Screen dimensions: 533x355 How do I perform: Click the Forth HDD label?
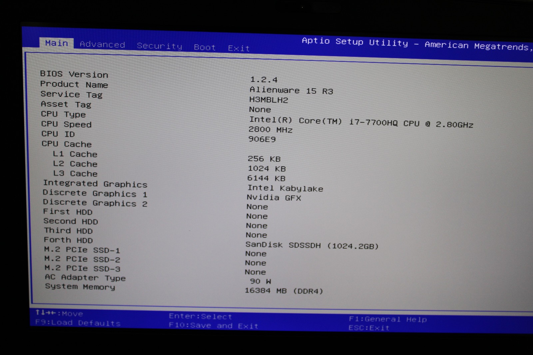pyautogui.click(x=68, y=240)
